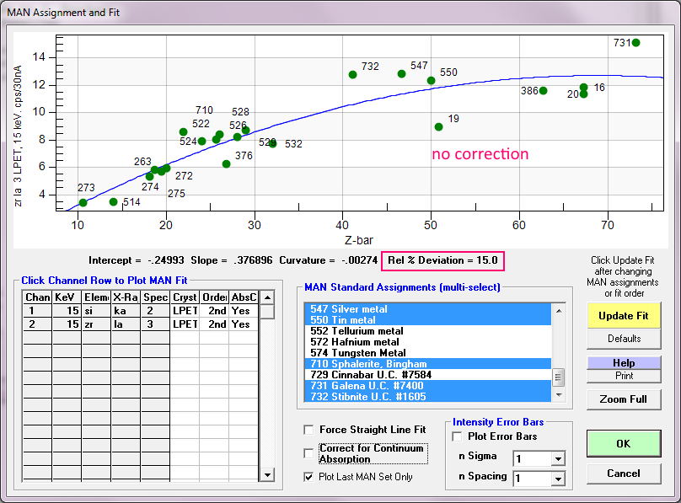Open the Help button

point(624,362)
